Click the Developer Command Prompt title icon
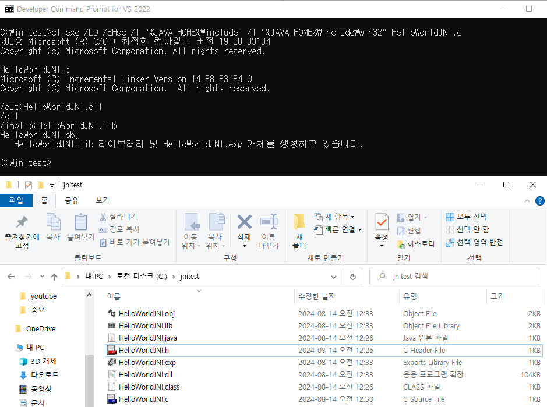This screenshot has width=547, height=407. (9, 9)
